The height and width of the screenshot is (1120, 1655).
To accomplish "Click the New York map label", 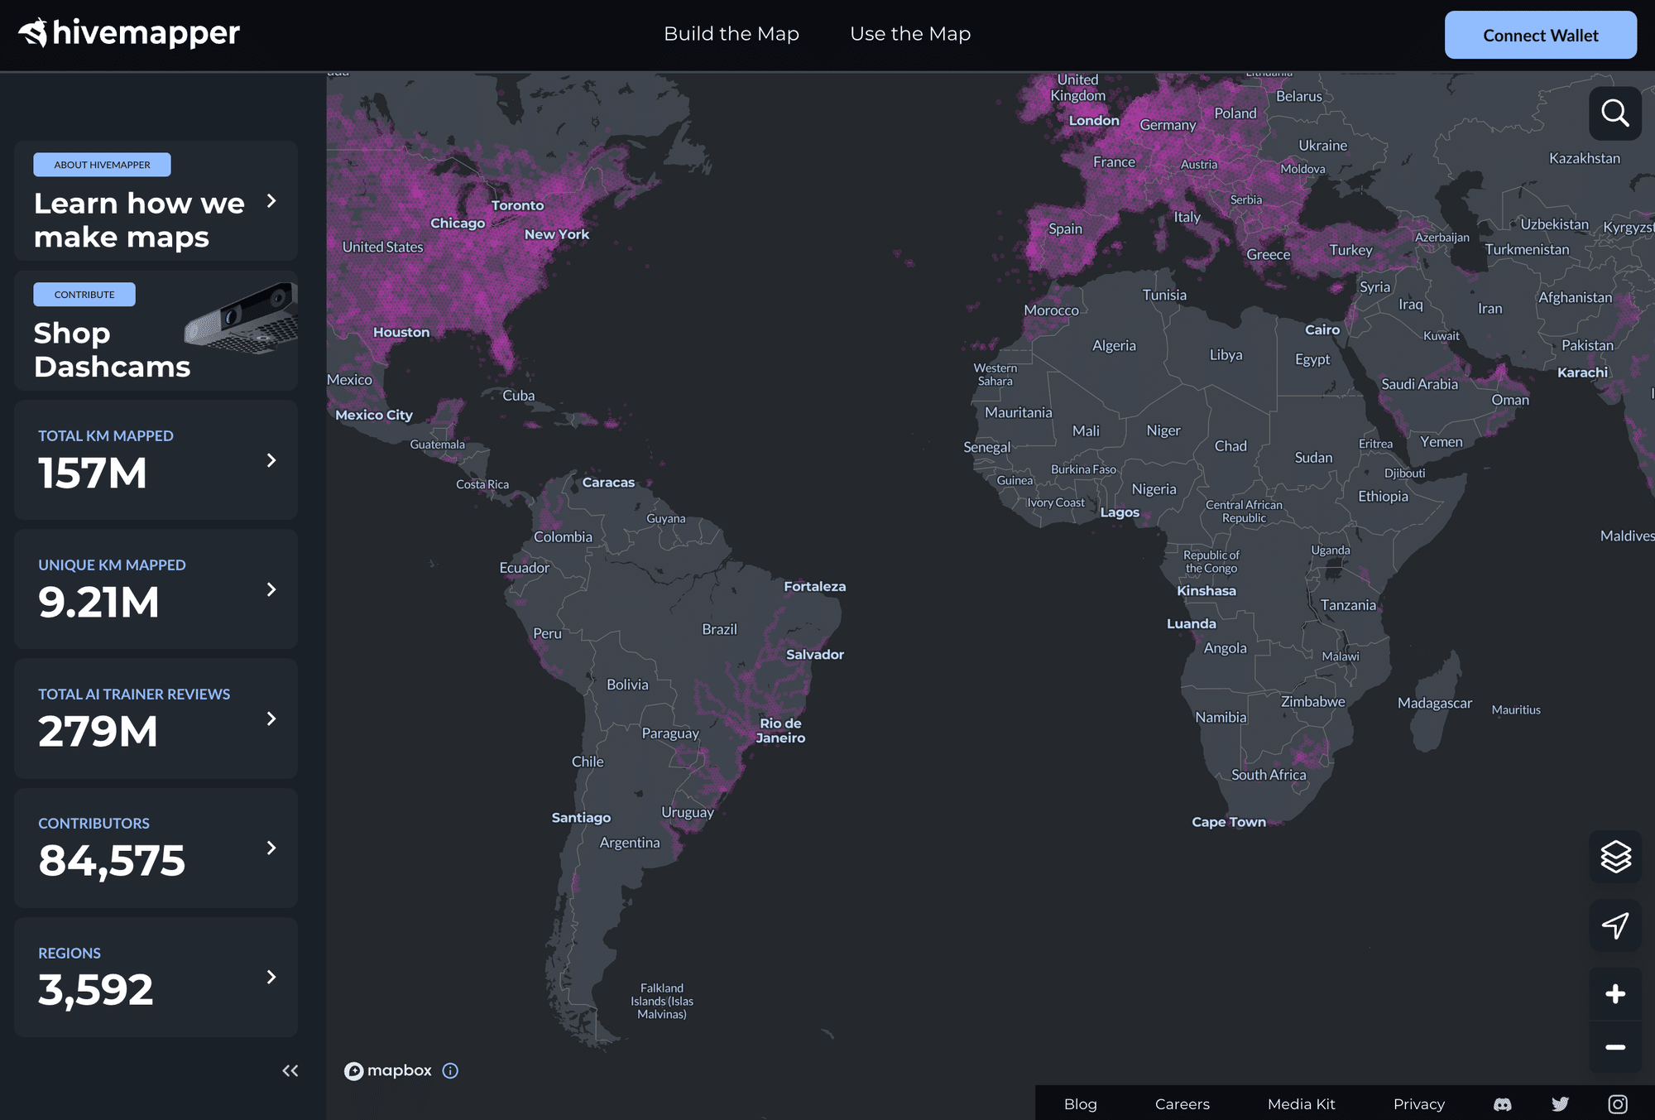I will tap(557, 234).
